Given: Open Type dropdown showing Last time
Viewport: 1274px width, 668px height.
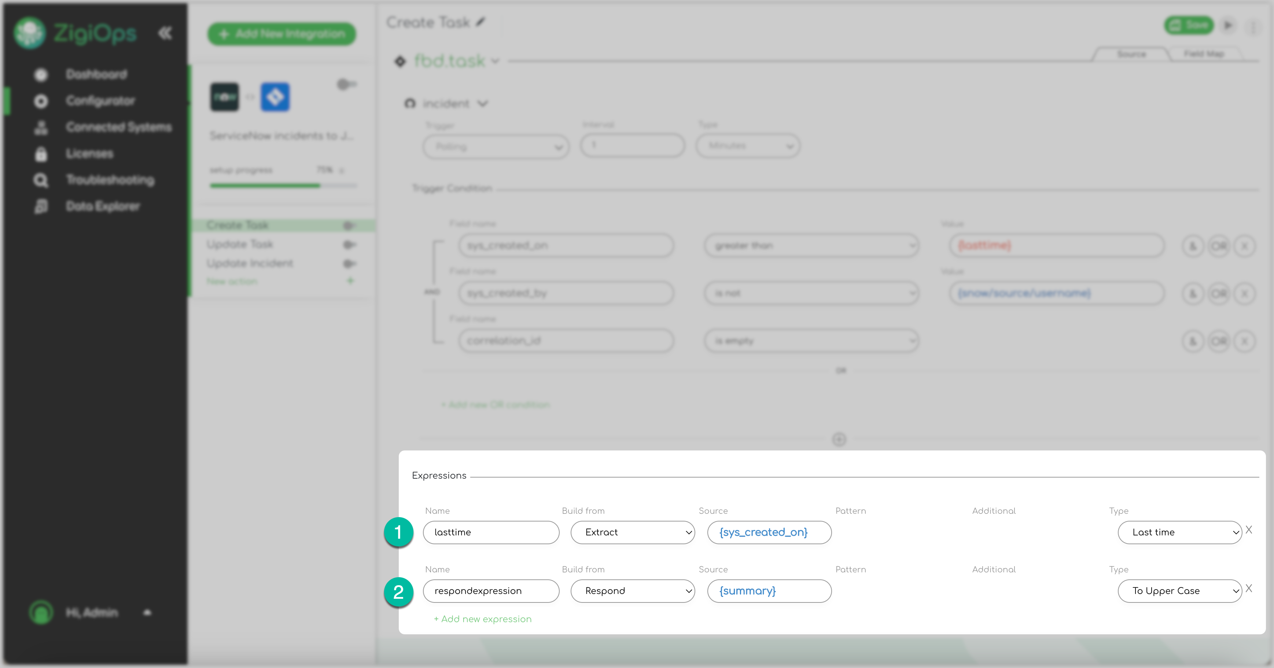Looking at the screenshot, I should 1179,532.
